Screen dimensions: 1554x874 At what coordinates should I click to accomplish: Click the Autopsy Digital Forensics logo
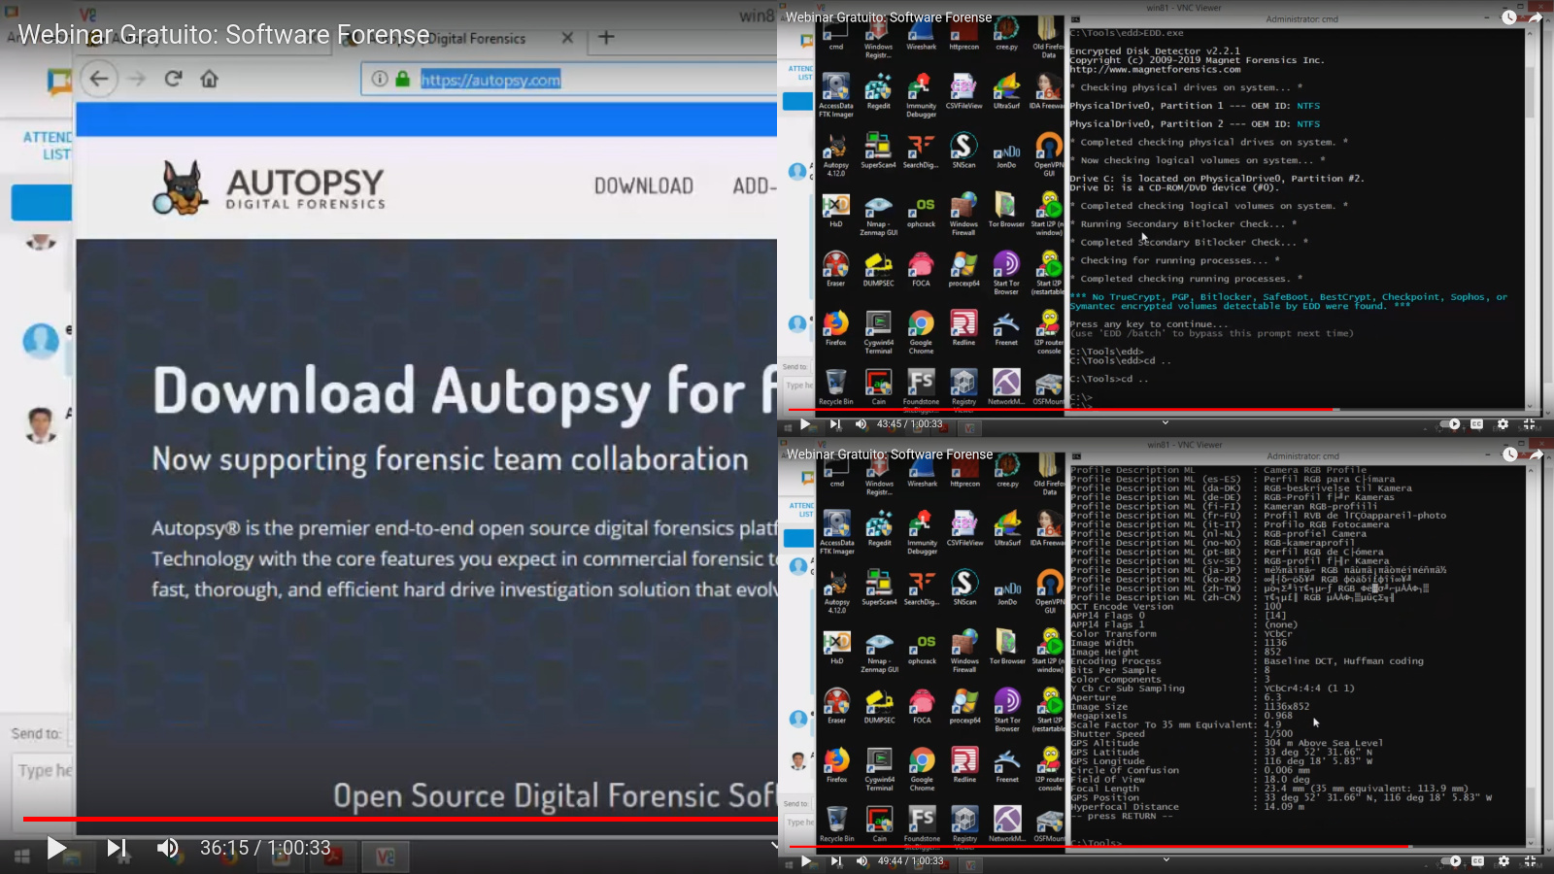[x=269, y=186]
